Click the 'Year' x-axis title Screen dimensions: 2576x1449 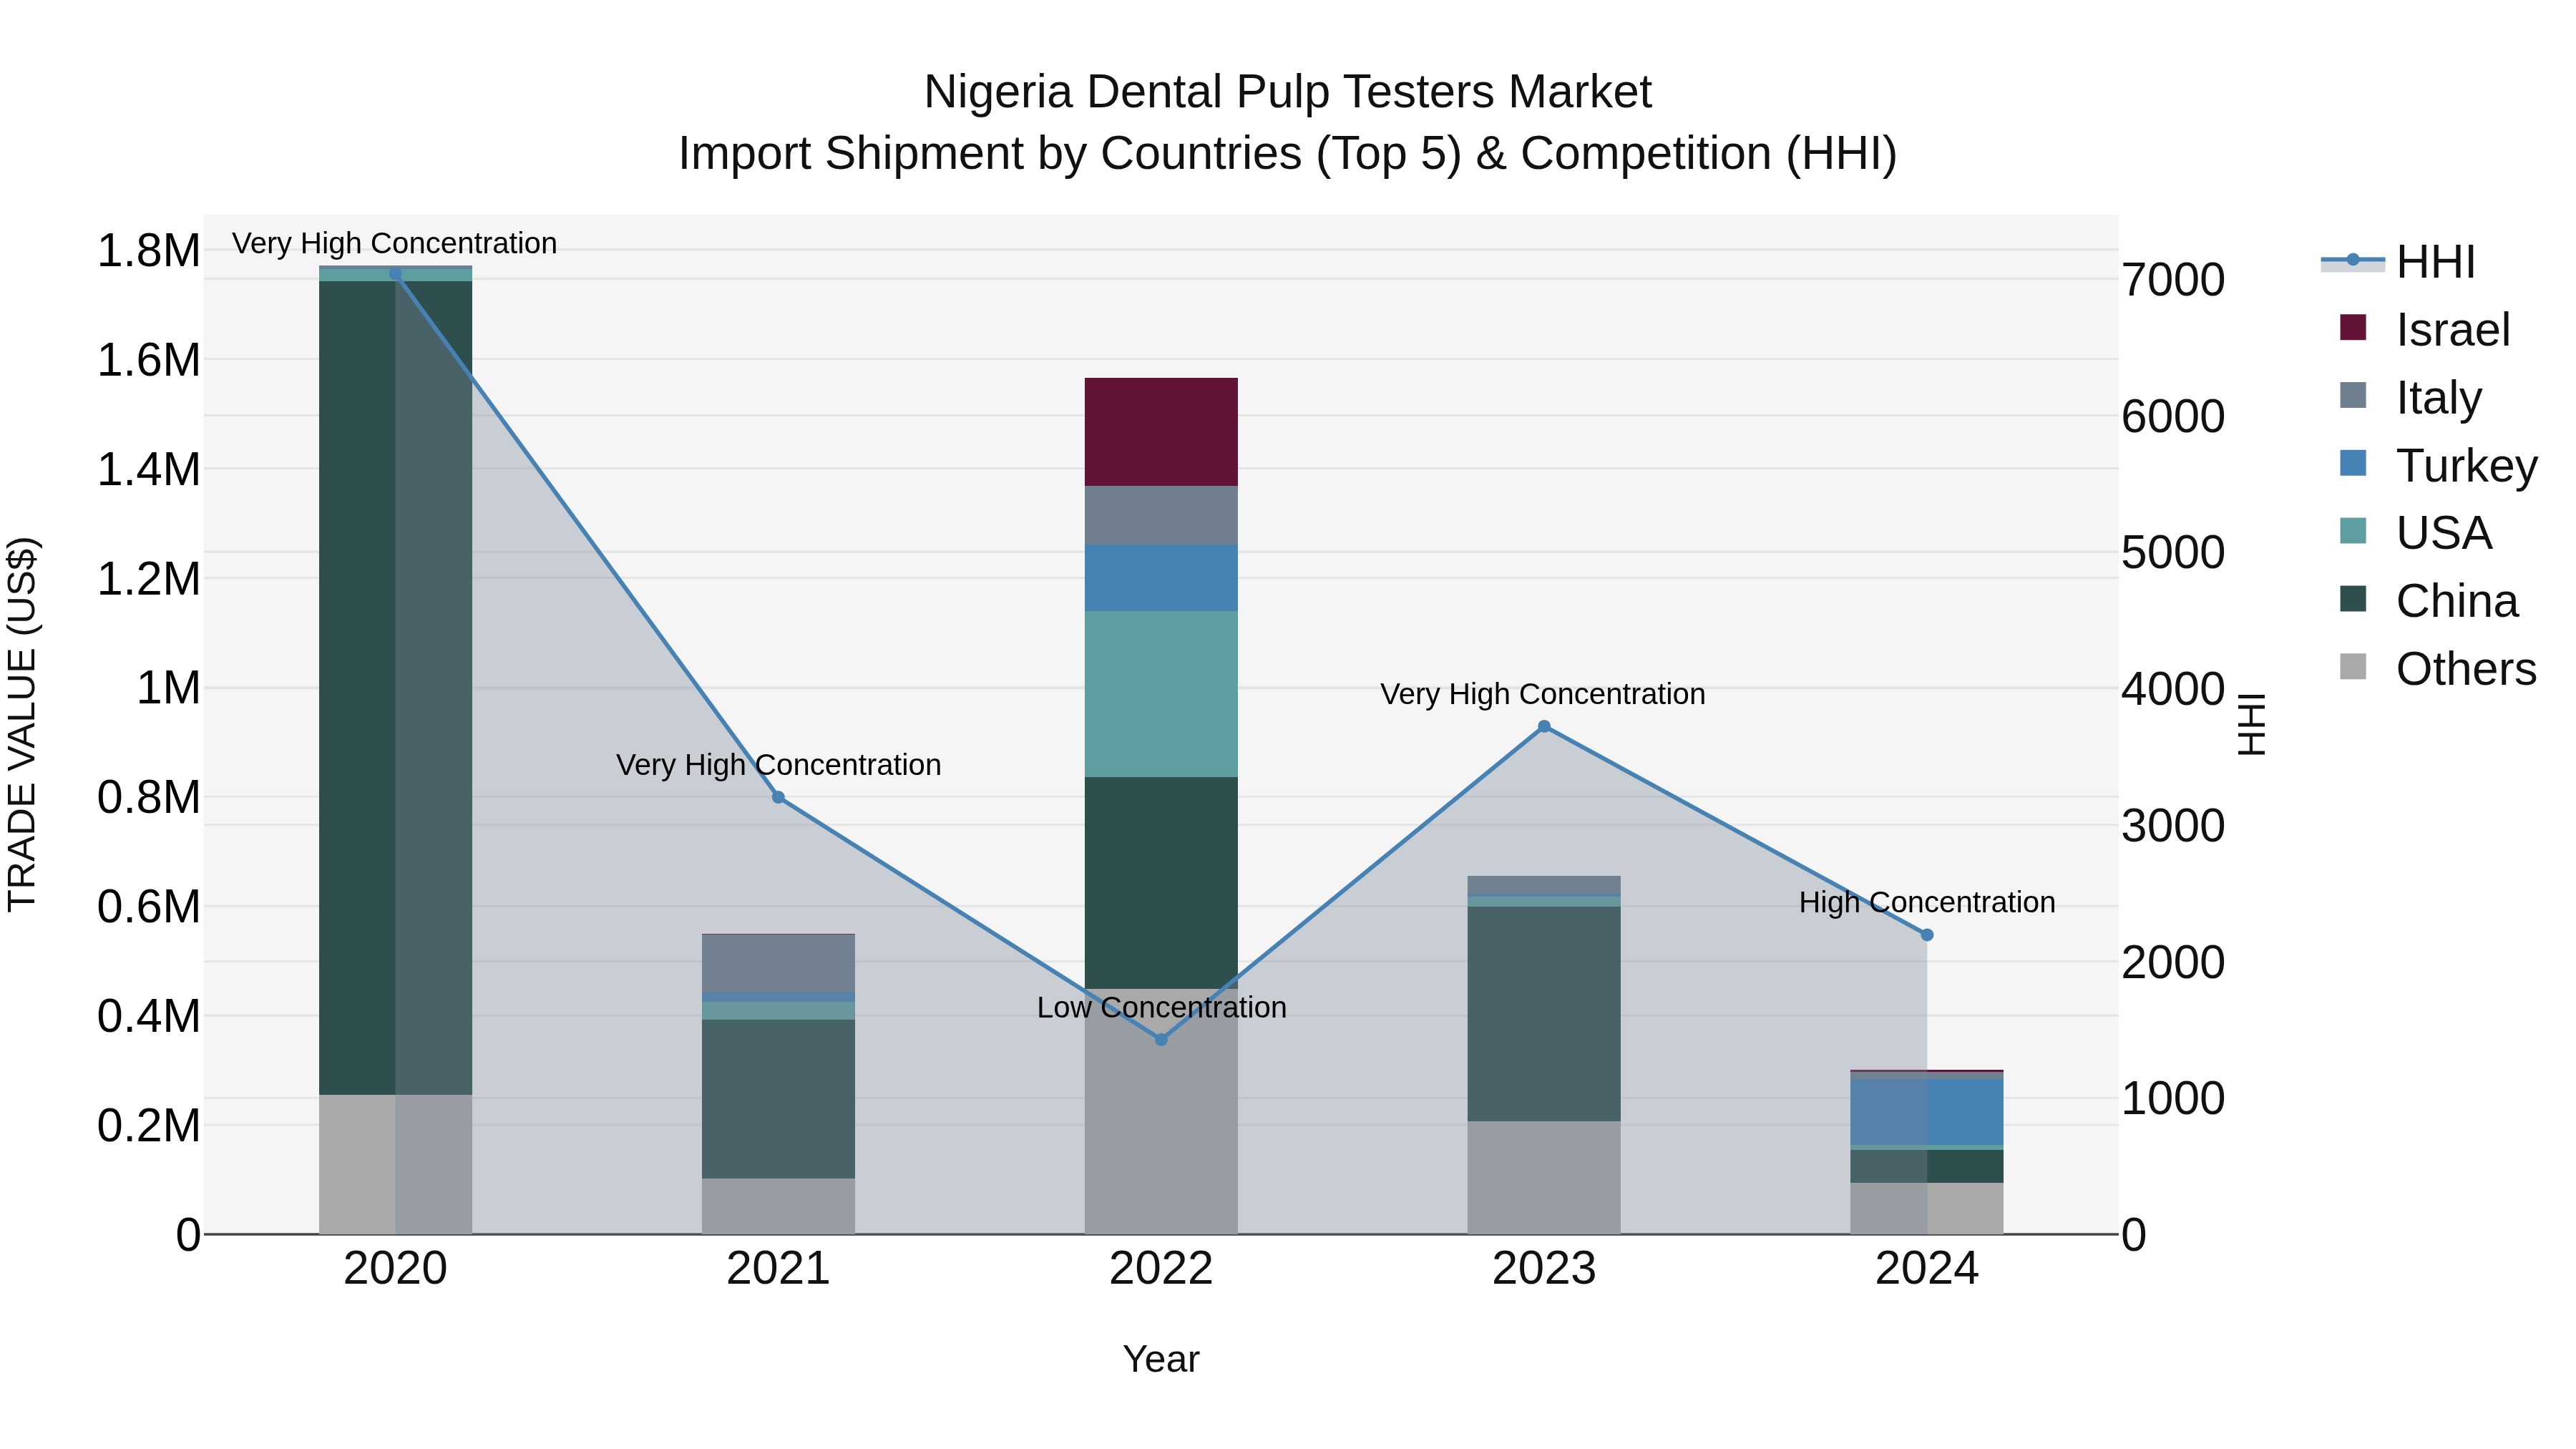1161,1359
